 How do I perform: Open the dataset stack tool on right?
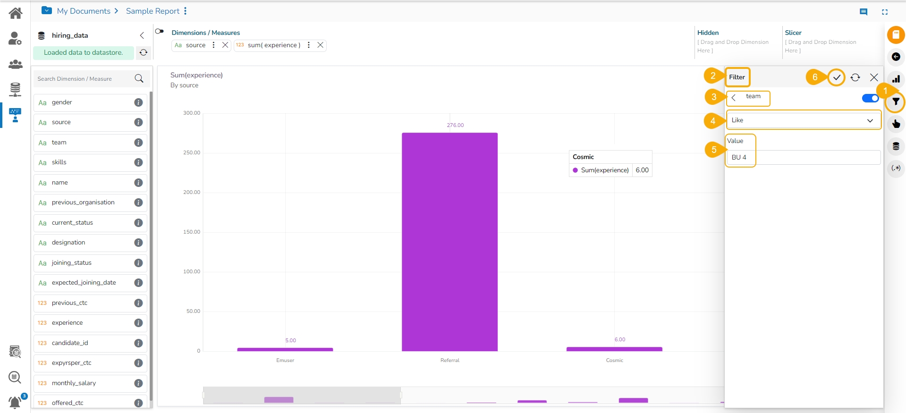896,146
